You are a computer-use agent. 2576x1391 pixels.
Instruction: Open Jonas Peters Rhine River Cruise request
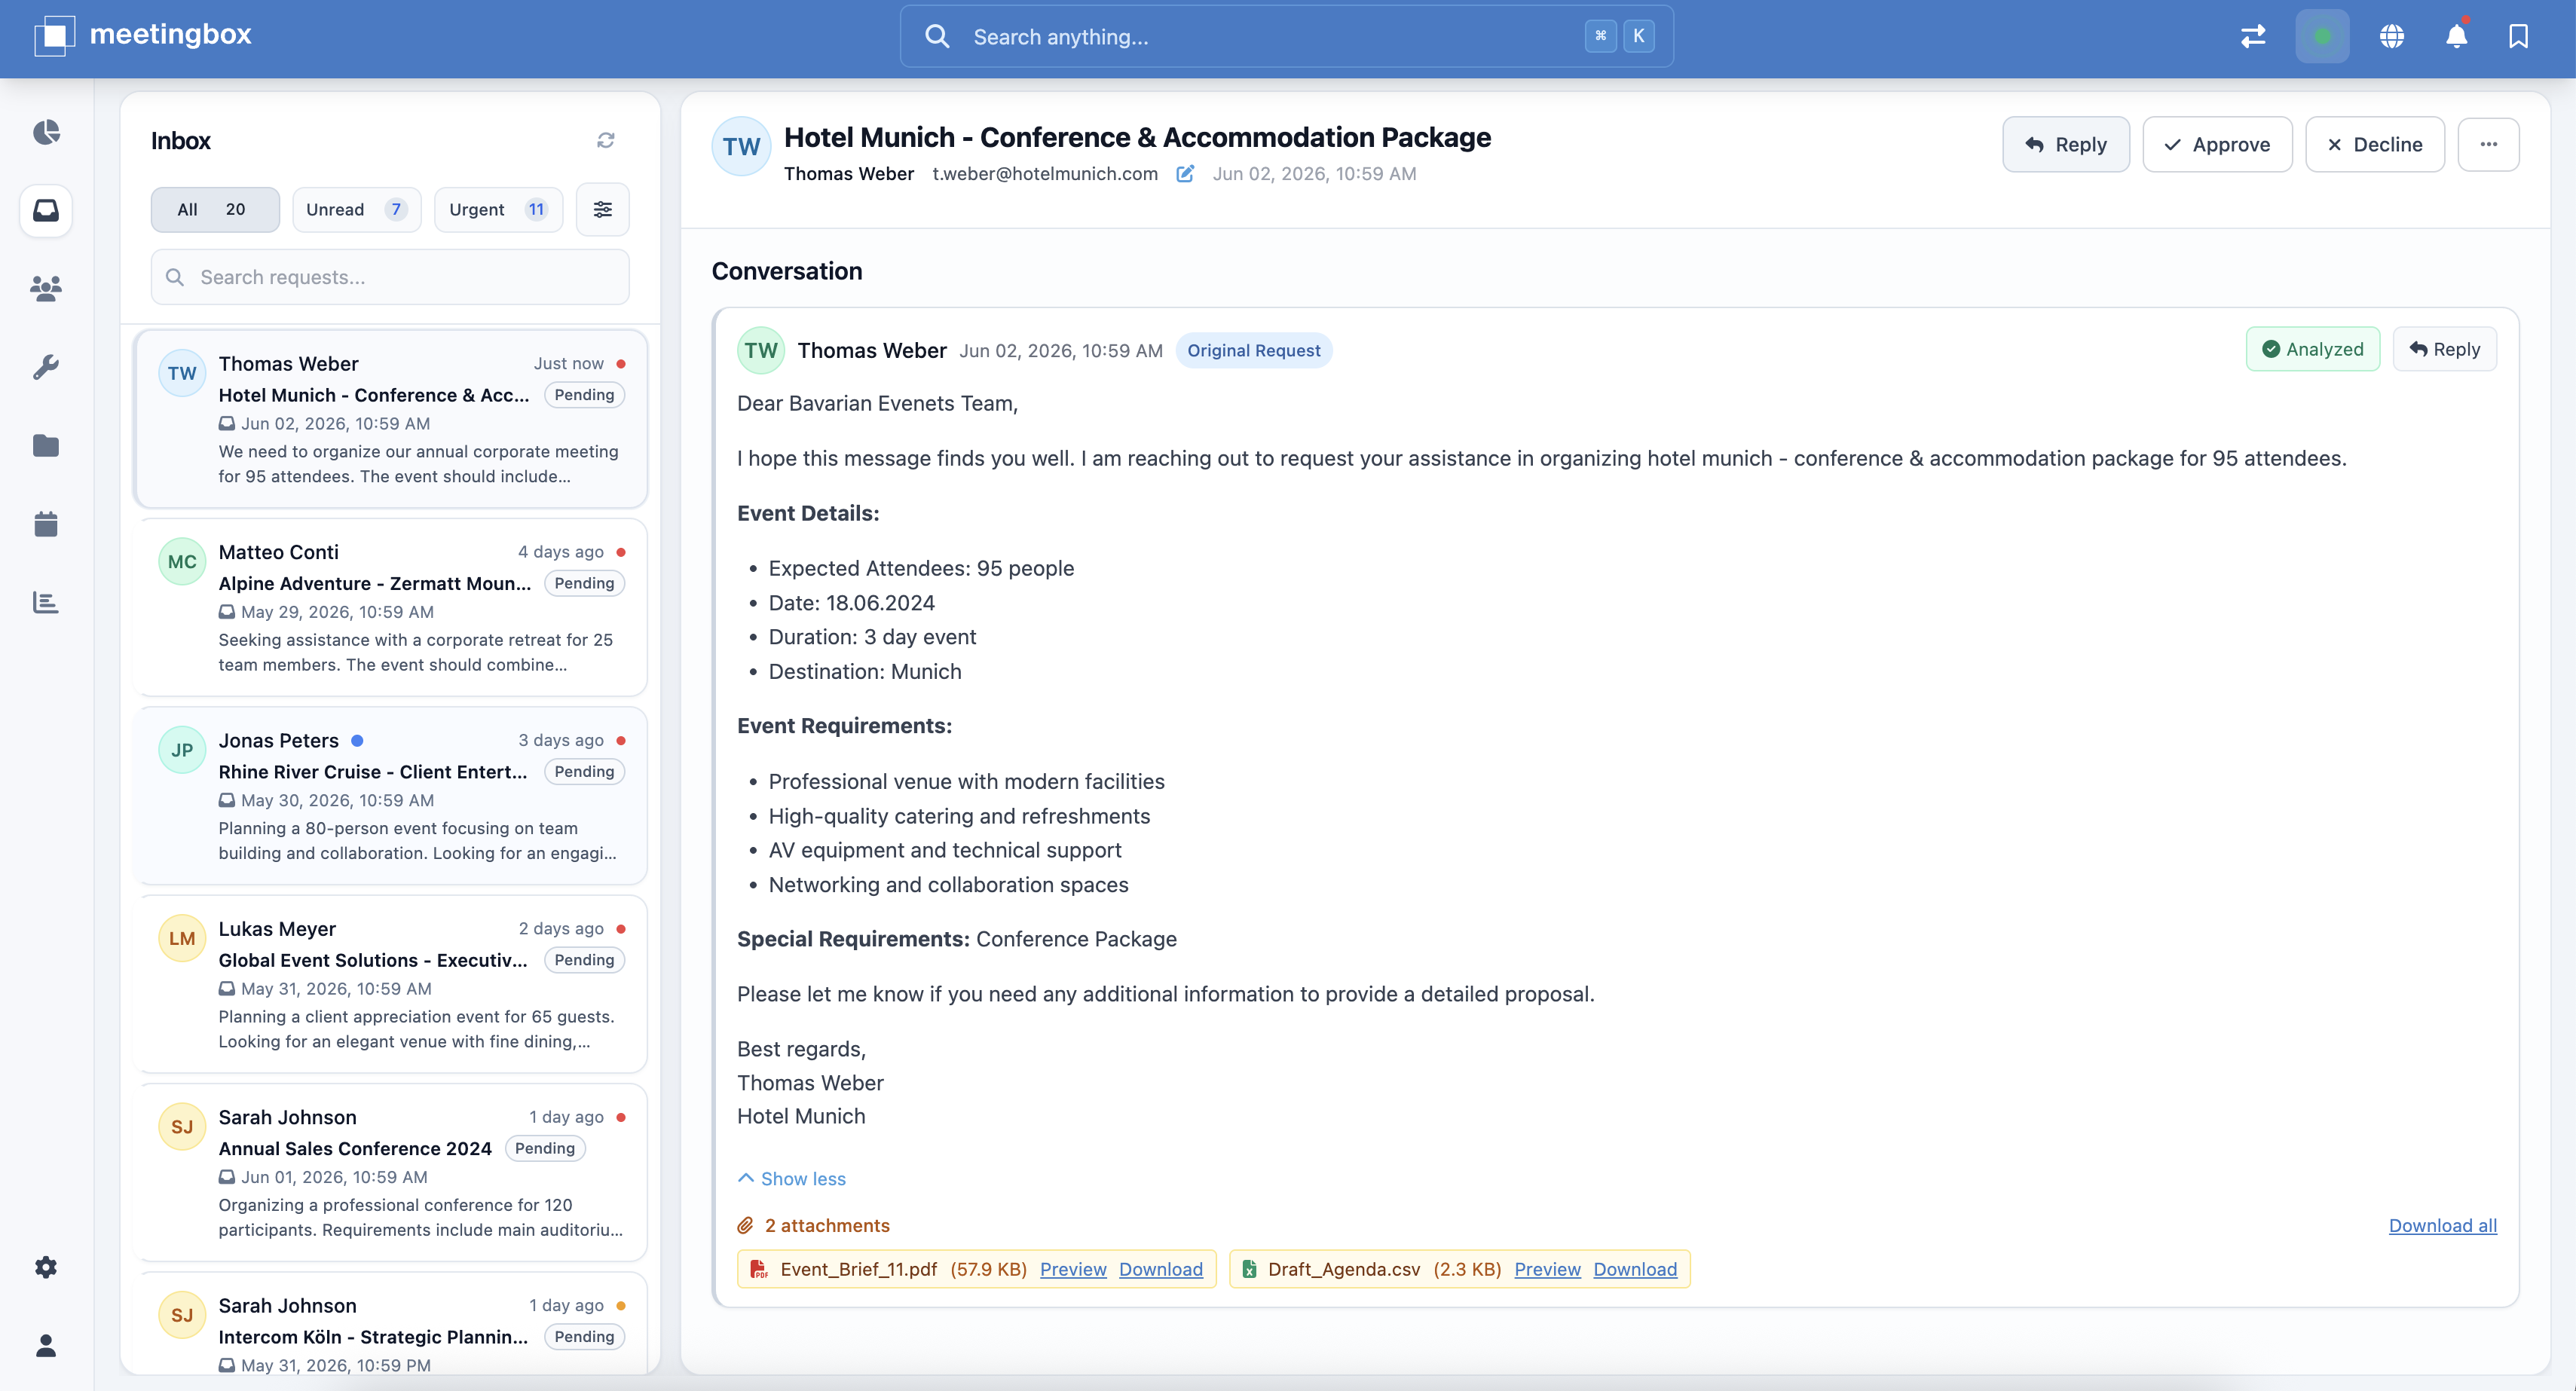click(x=390, y=796)
